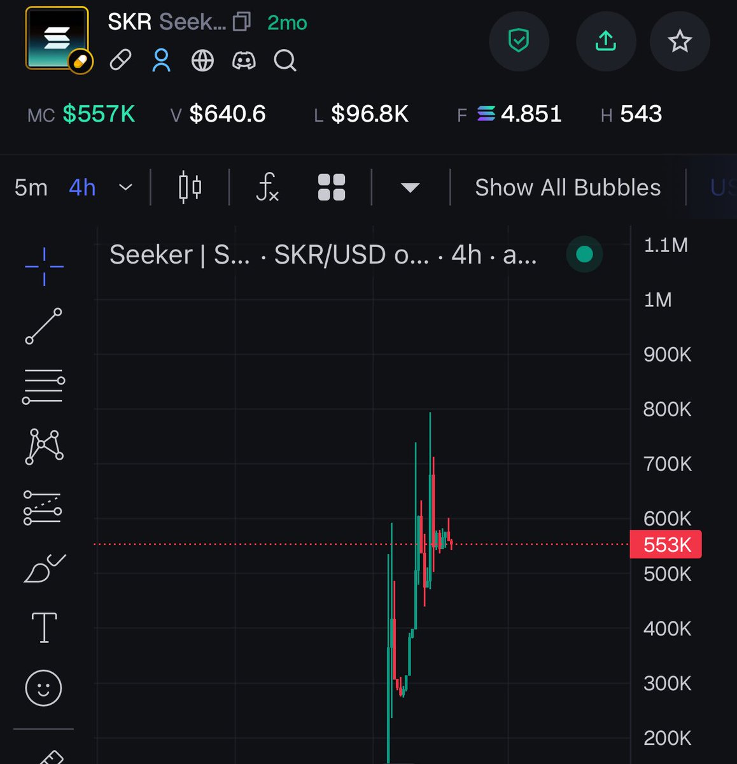The height and width of the screenshot is (764, 737).
Task: Open the SKR token logo thumbnail
Action: coord(57,39)
